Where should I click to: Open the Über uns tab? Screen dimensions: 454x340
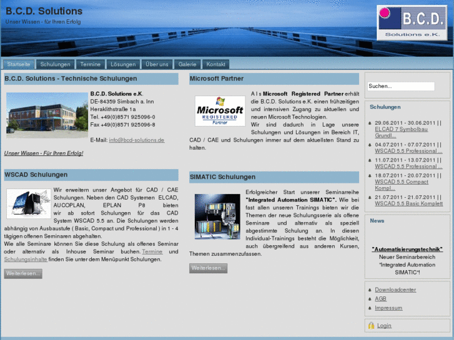[x=157, y=64]
